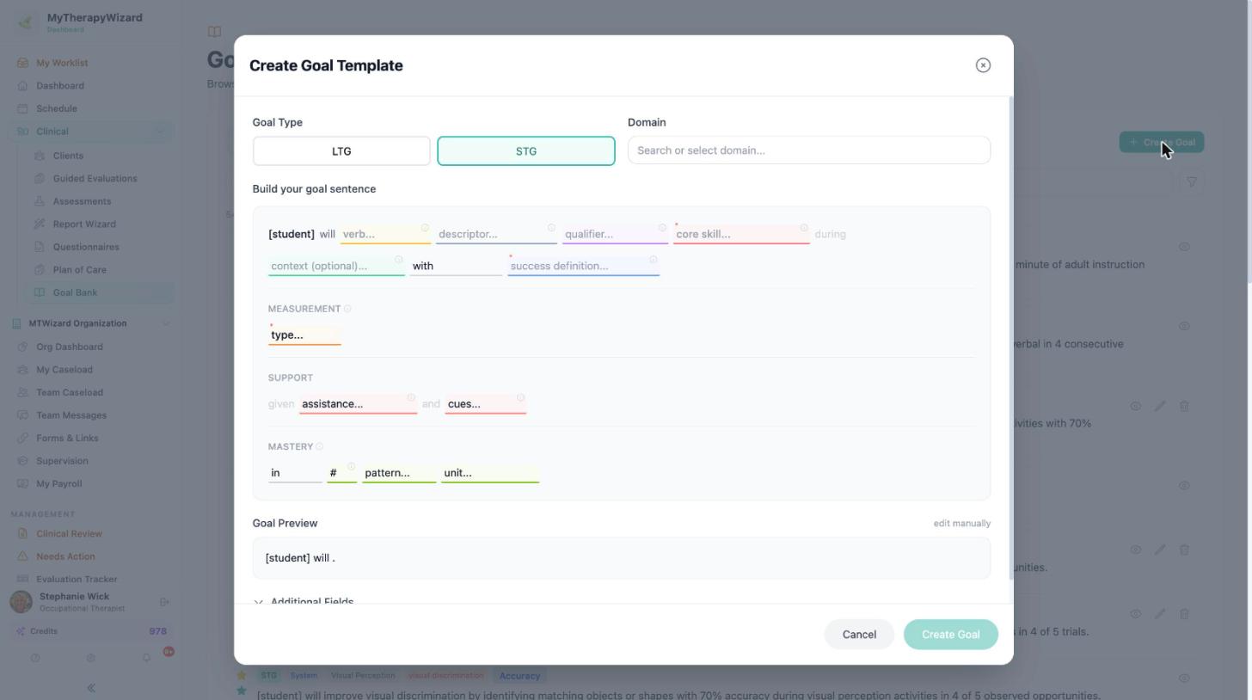This screenshot has width=1252, height=700.
Task: Open the cues support field
Action: [x=485, y=404]
